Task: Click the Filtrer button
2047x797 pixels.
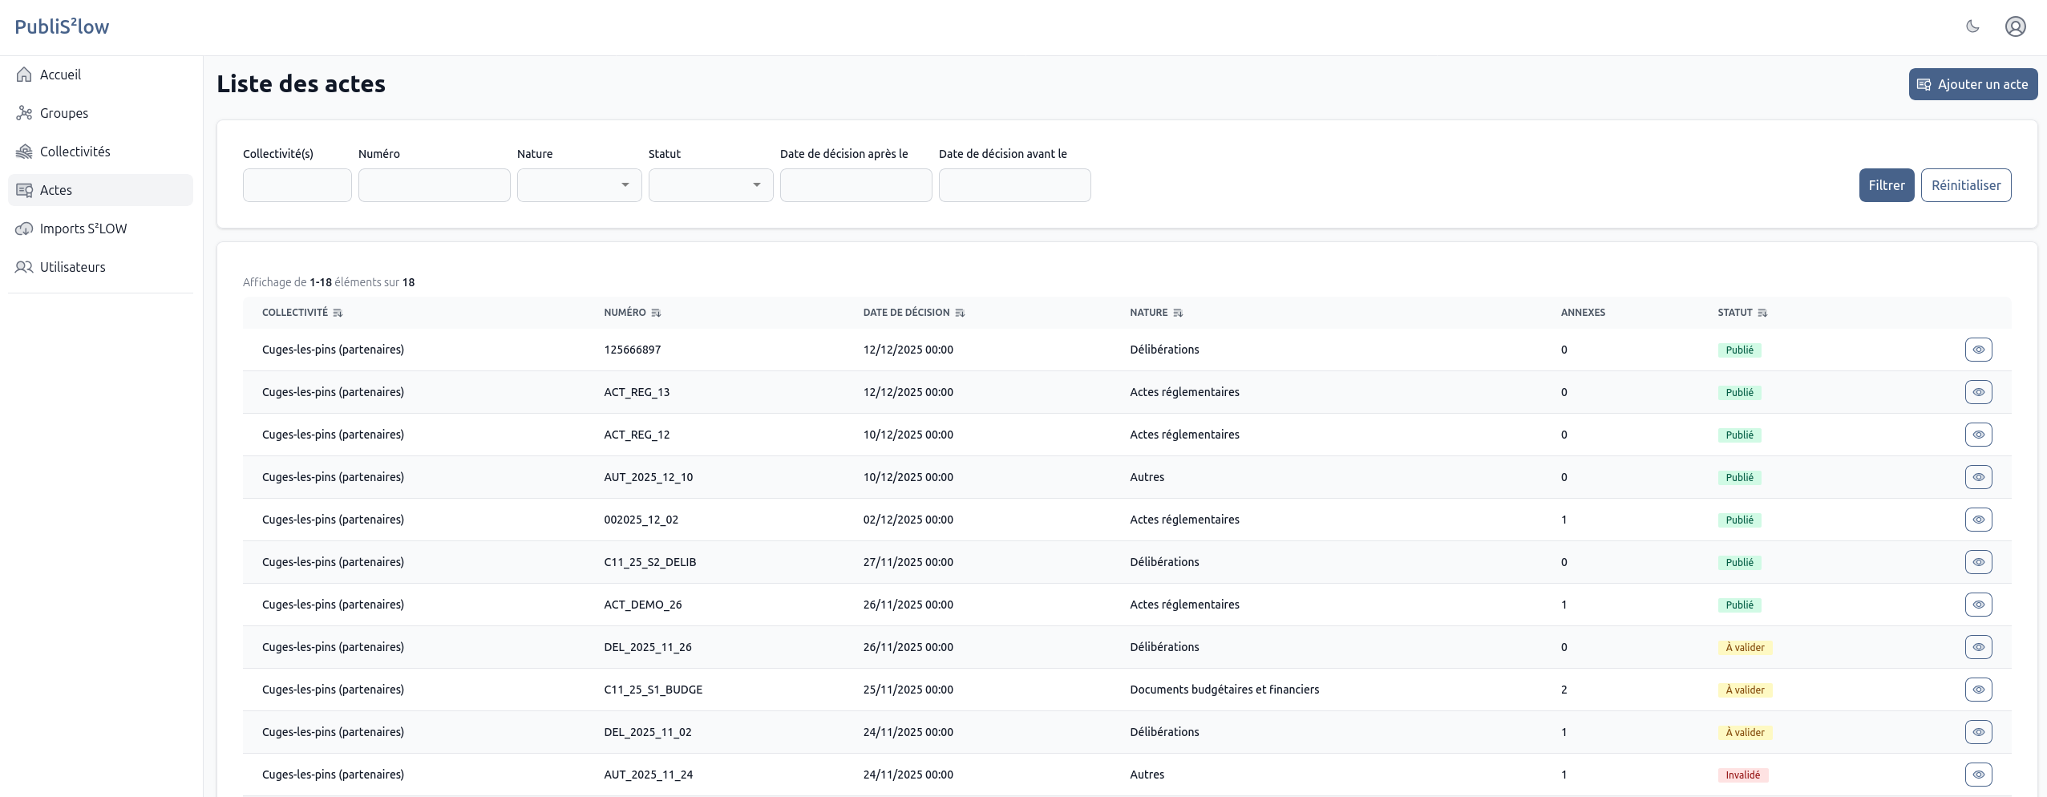Action: point(1886,185)
